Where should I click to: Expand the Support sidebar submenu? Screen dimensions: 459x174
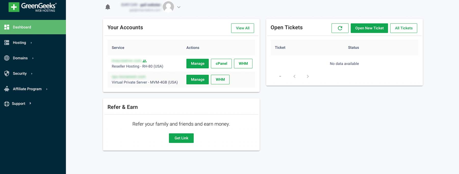click(31, 103)
